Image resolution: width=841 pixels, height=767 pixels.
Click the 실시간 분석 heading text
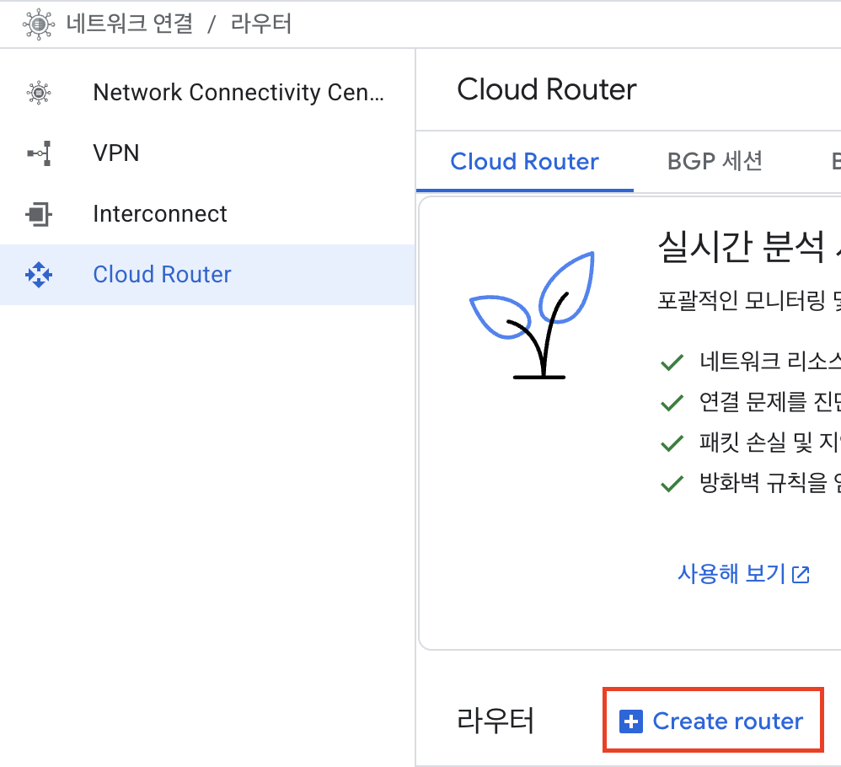click(x=749, y=247)
